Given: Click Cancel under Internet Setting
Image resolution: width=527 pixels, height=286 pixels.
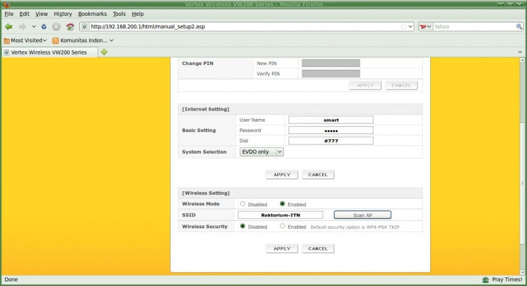Looking at the screenshot, I should coord(318,174).
